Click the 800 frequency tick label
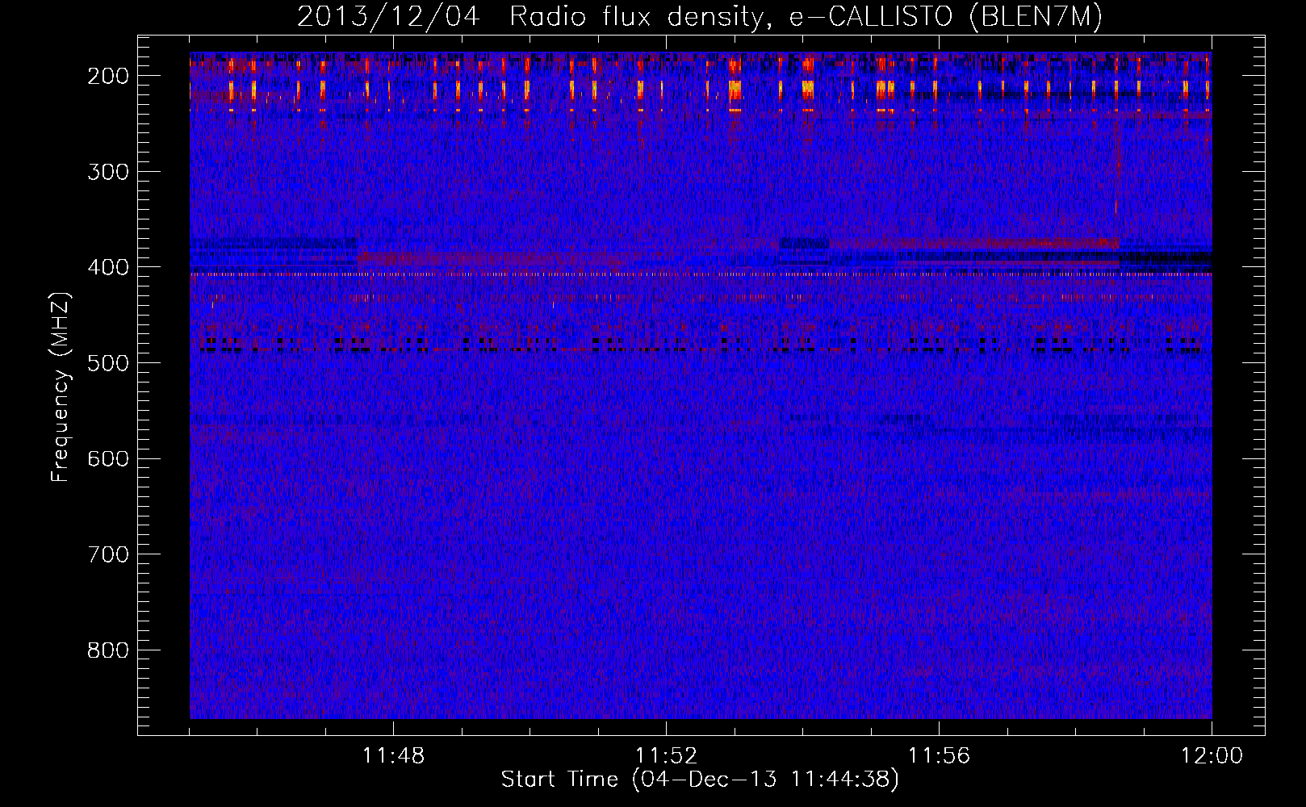The height and width of the screenshot is (807, 1306). pos(108,650)
